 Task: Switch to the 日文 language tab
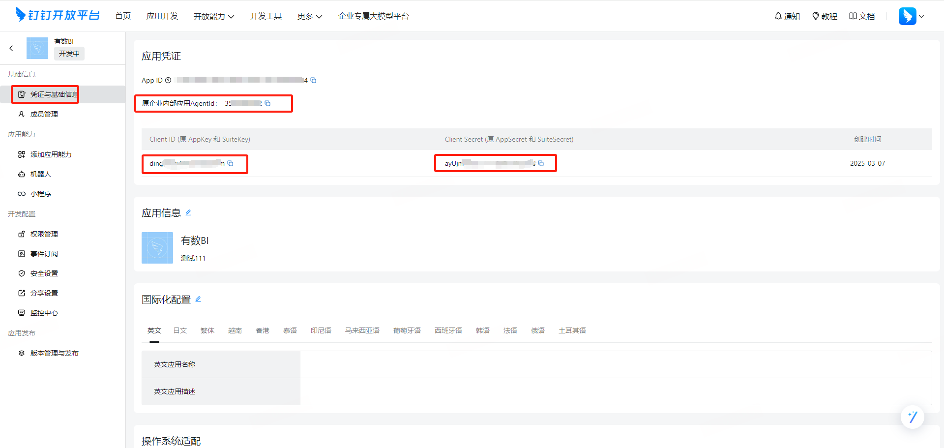point(180,330)
